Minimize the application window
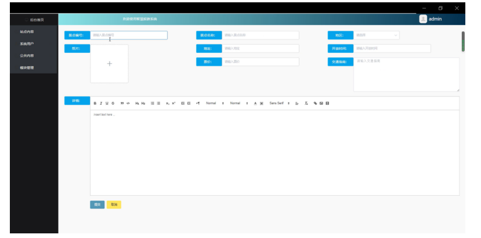This screenshot has width=481, height=238. (424, 8)
